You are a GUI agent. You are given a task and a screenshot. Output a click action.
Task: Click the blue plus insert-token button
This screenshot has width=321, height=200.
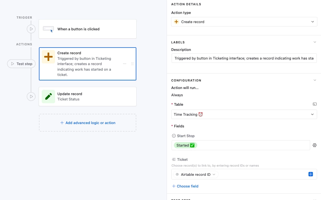tap(311, 174)
